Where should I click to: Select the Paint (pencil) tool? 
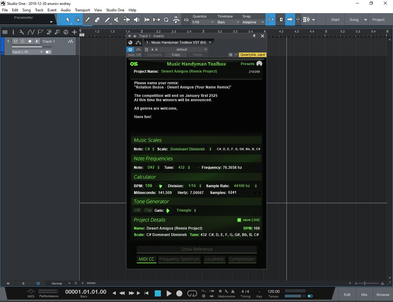coord(88,20)
